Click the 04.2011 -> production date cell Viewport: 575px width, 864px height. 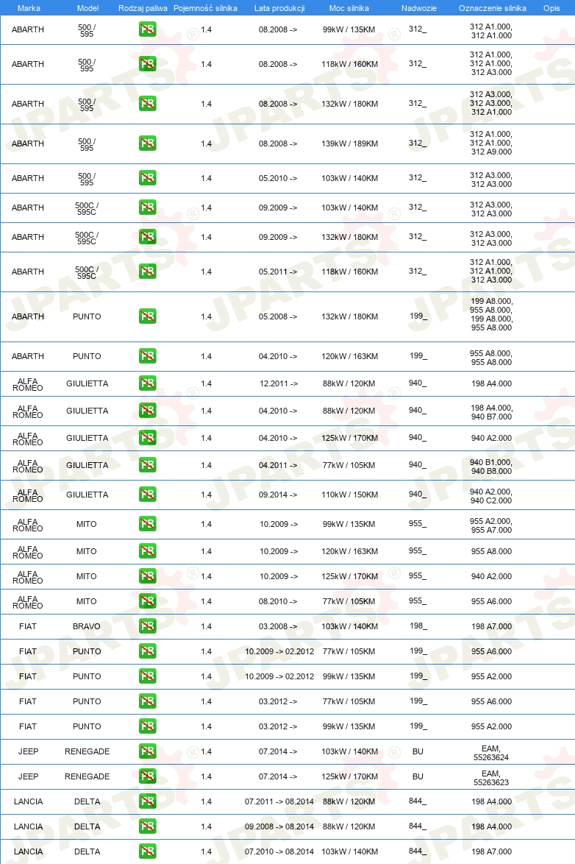(278, 466)
